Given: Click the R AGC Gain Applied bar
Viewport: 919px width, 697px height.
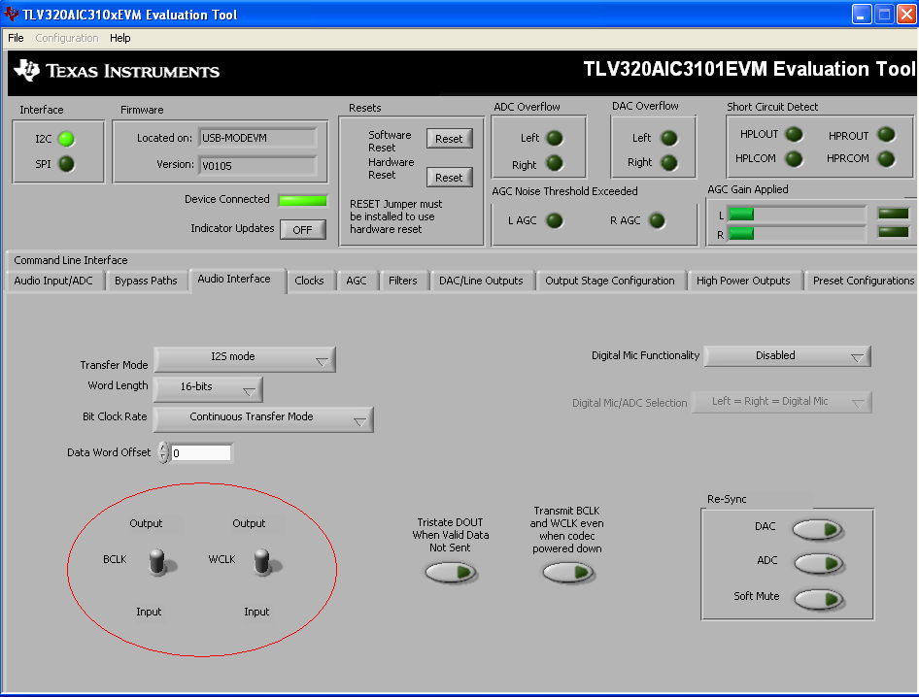Looking at the screenshot, I should coord(796,234).
